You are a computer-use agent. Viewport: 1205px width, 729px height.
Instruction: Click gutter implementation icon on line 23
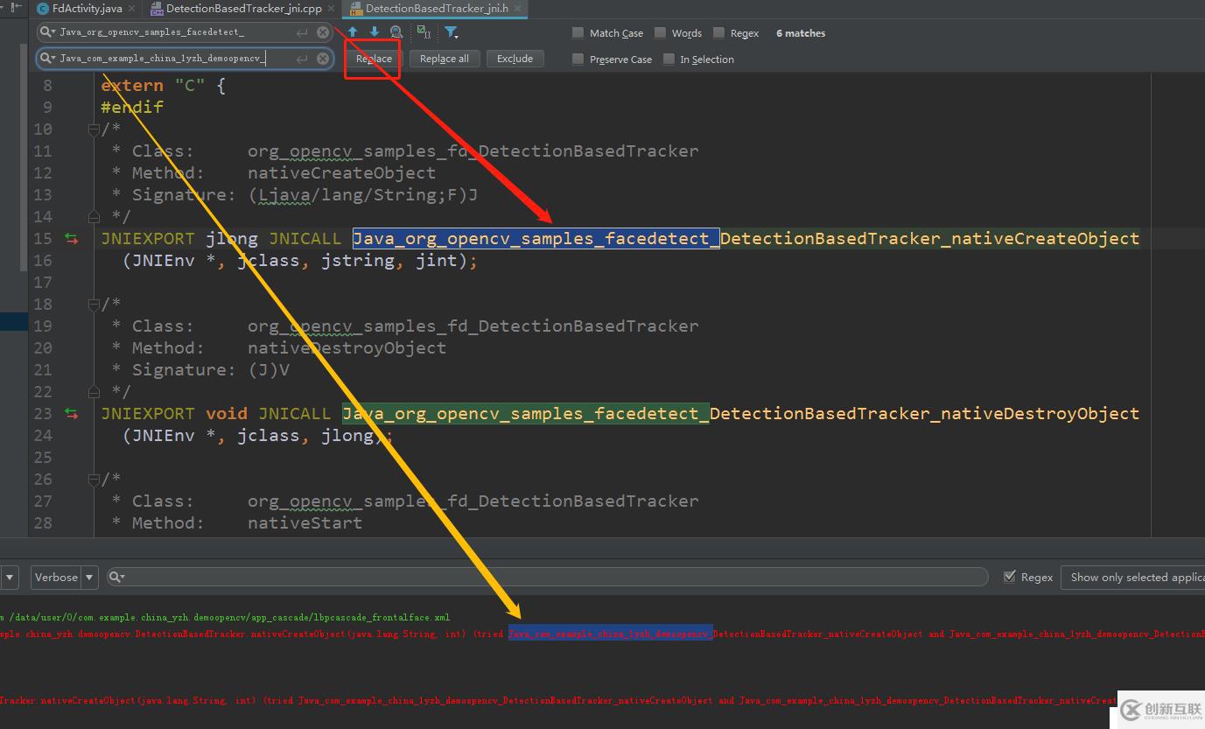71,413
